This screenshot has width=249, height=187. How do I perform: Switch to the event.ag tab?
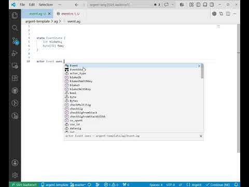coord(37,14)
